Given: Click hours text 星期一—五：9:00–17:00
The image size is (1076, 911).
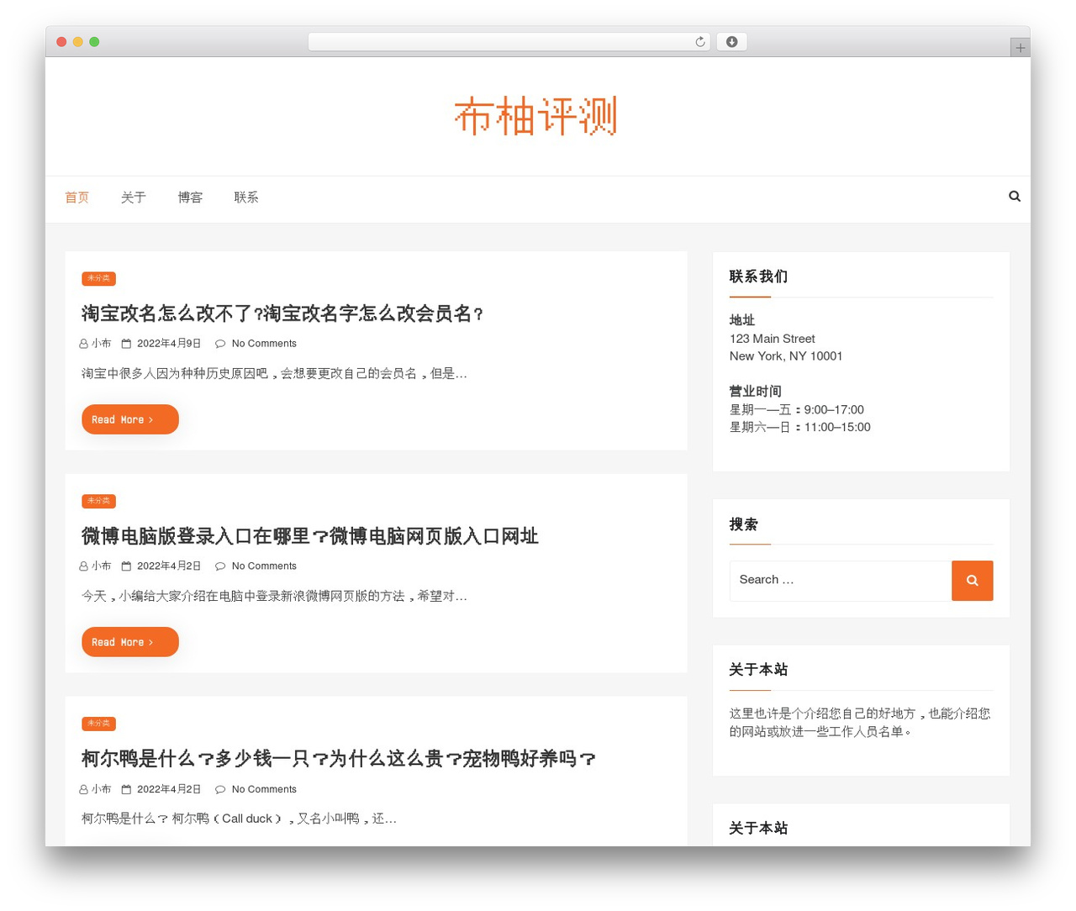Looking at the screenshot, I should click(x=797, y=410).
